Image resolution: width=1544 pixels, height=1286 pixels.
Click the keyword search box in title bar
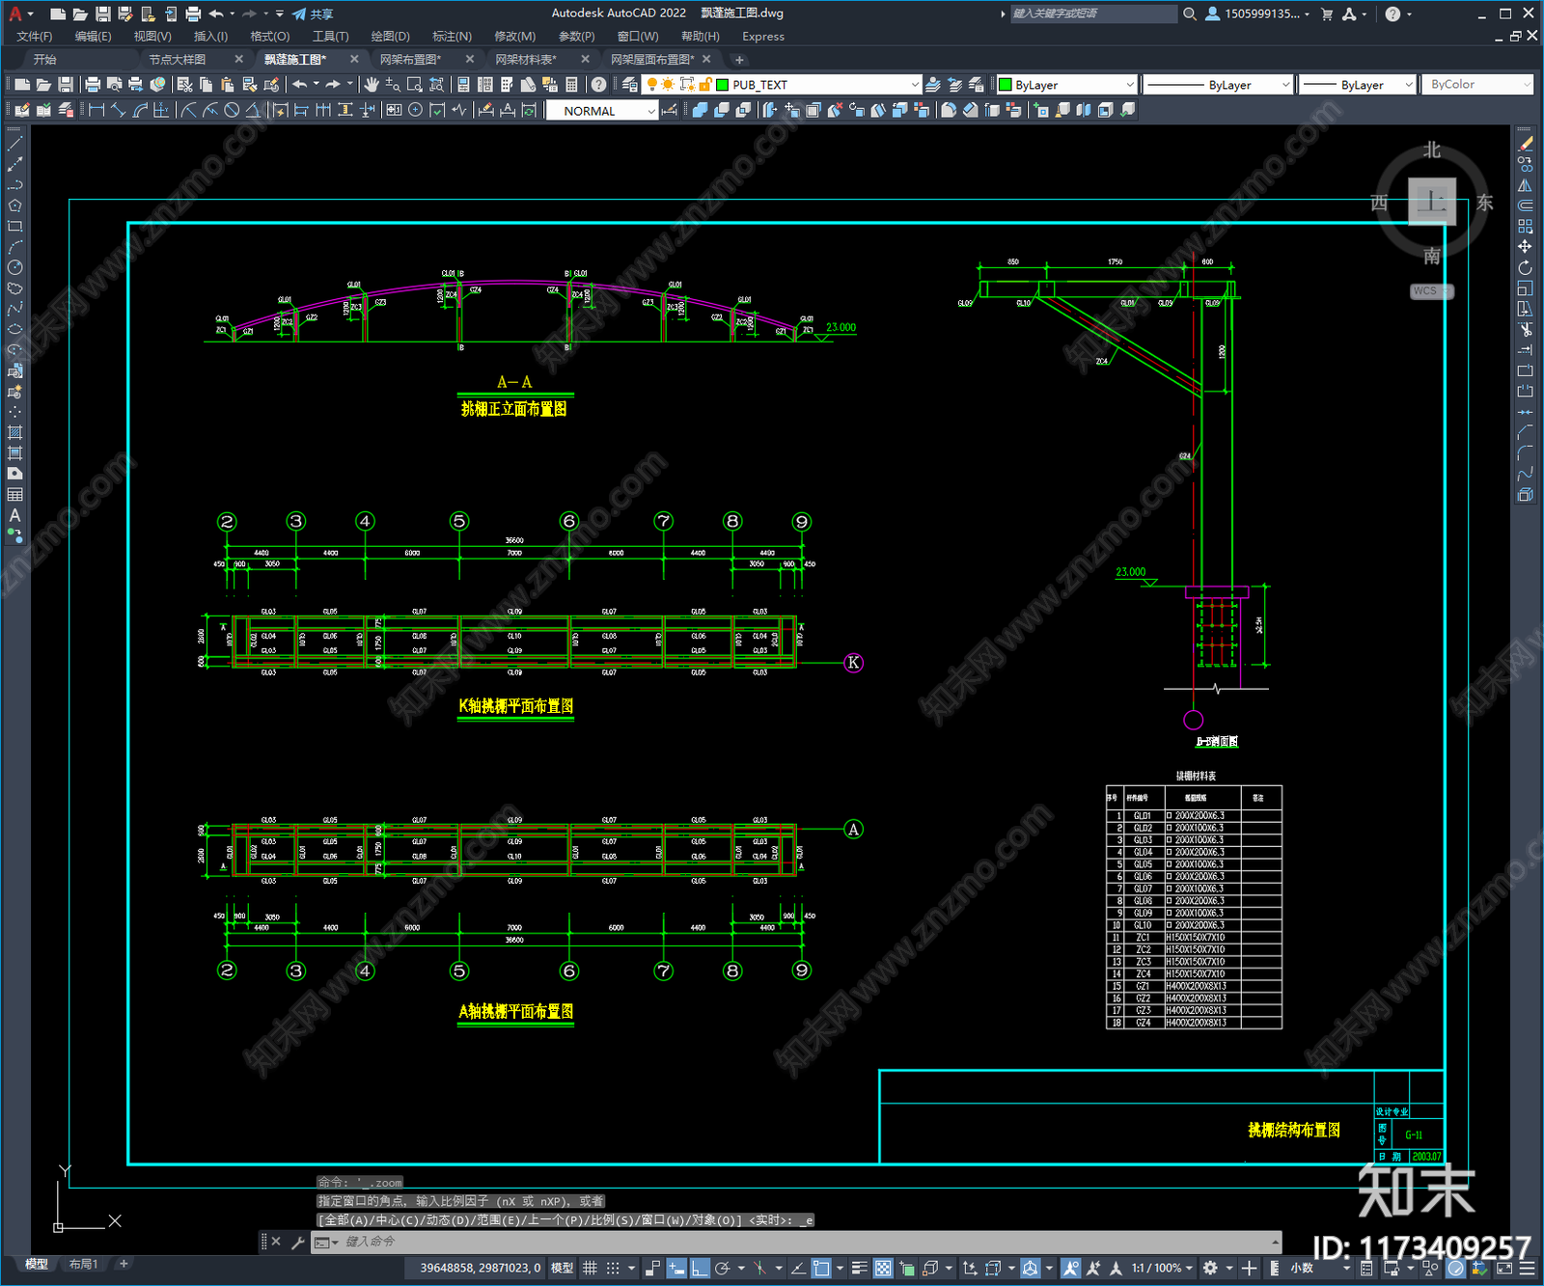point(1092,14)
